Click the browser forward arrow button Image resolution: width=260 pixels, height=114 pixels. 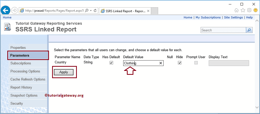click(x=15, y=11)
